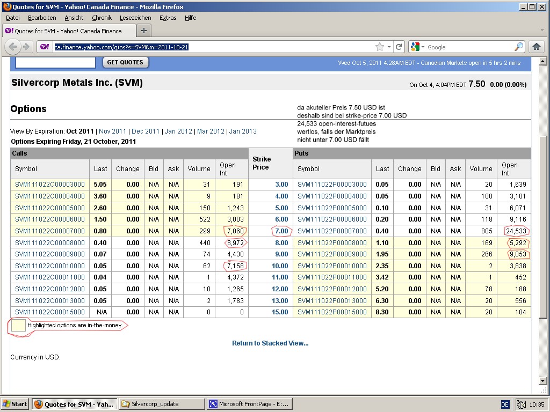Open a new tab with plus button
Screen dimensions: 550x412
[x=143, y=31]
